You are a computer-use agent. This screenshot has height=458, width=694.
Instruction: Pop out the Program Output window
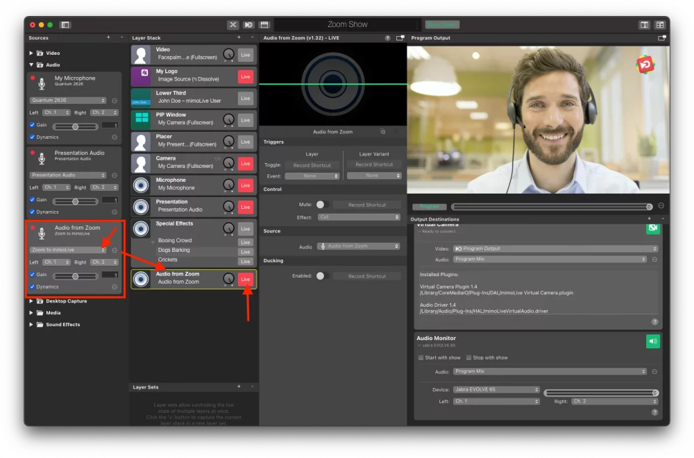click(x=662, y=38)
